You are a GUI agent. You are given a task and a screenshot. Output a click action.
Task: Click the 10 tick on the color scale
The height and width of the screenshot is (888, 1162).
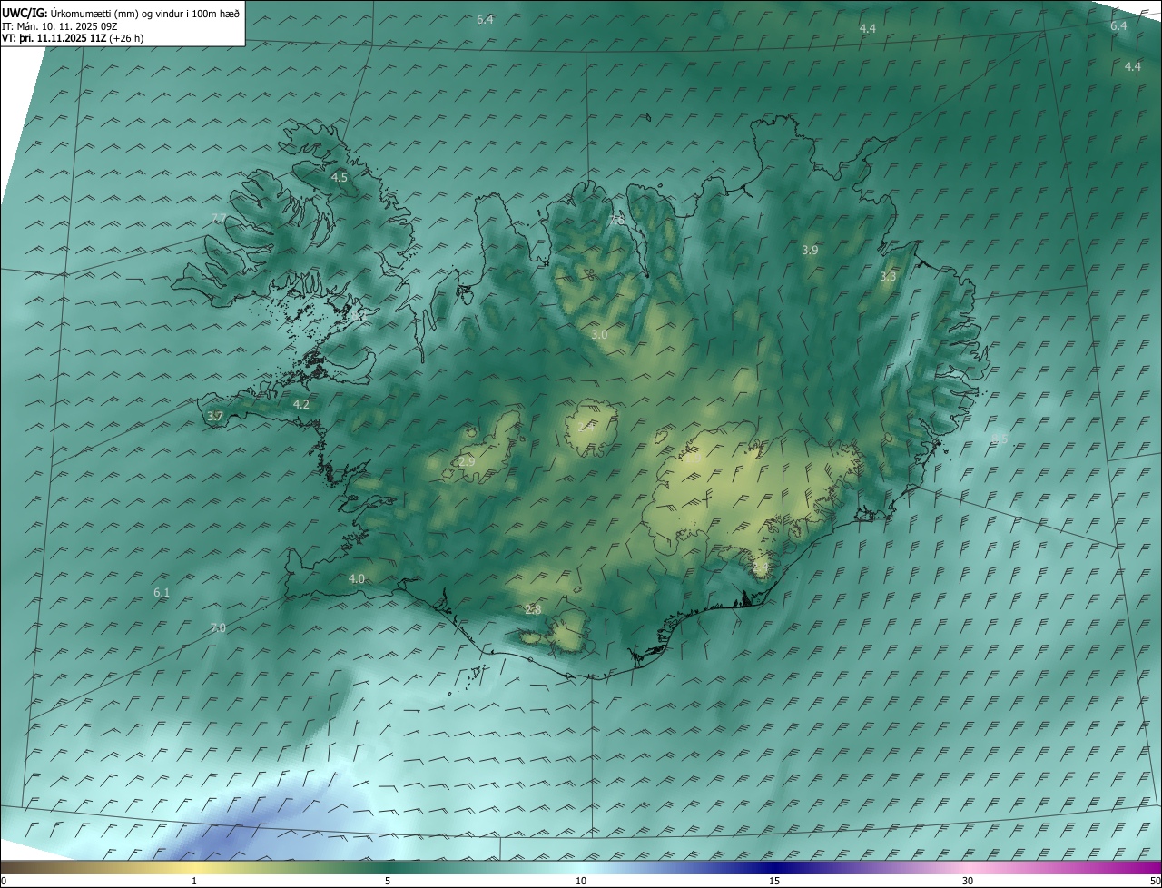[x=581, y=881]
